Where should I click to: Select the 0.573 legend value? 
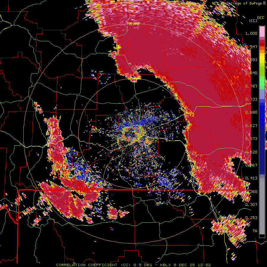(x=251, y=139)
